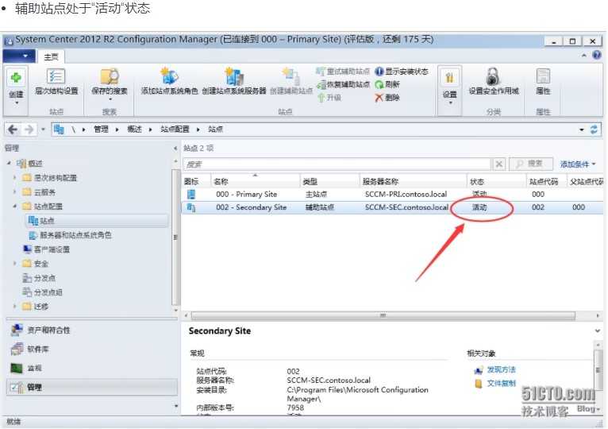Screen dimensions: 608x429
Task: Click 管理 (Administration) in the breadcrumb path
Action: pos(101,129)
